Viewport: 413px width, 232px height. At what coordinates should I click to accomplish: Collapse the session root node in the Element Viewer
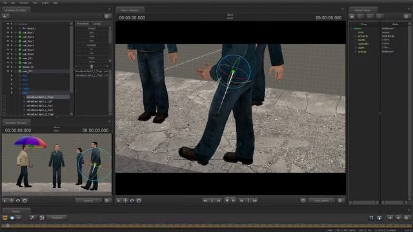tap(352, 28)
